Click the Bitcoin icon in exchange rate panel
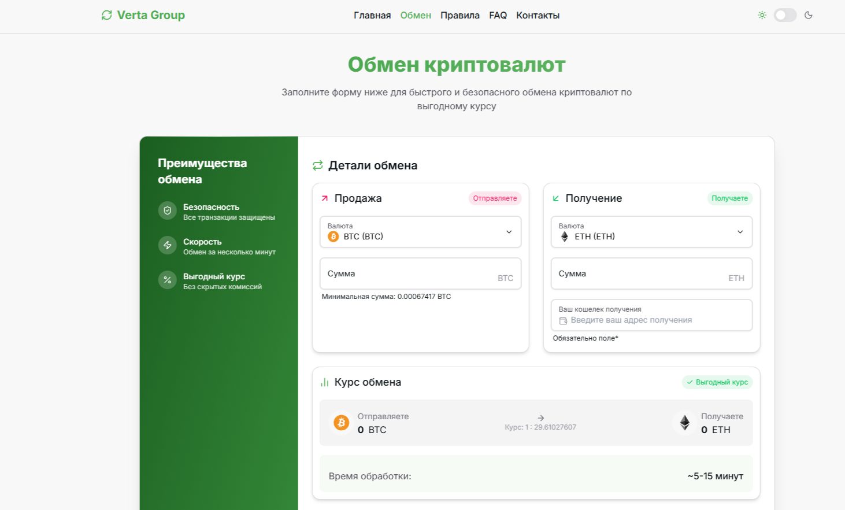The width and height of the screenshot is (845, 510). (x=342, y=423)
